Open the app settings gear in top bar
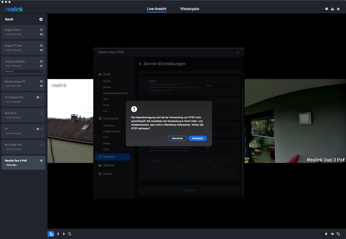The image size is (346, 239). (x=338, y=9)
